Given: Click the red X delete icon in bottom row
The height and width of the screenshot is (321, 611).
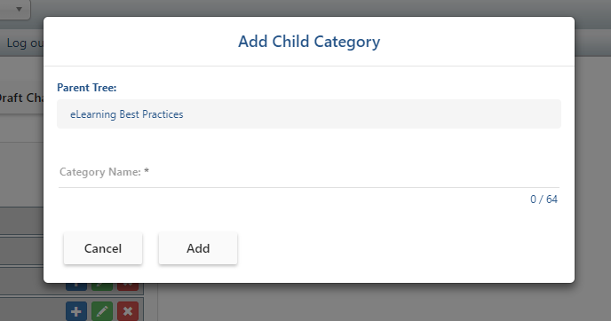Looking at the screenshot, I should pyautogui.click(x=128, y=311).
